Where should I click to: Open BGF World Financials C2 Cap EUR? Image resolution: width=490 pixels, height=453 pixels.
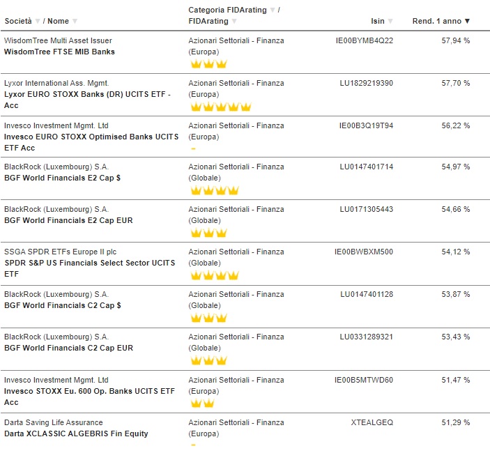[68, 348]
